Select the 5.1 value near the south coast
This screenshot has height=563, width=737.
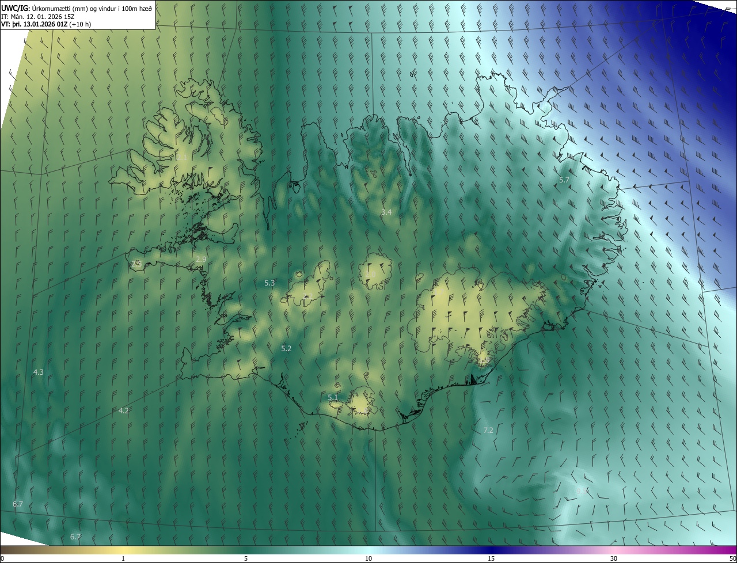(x=333, y=398)
